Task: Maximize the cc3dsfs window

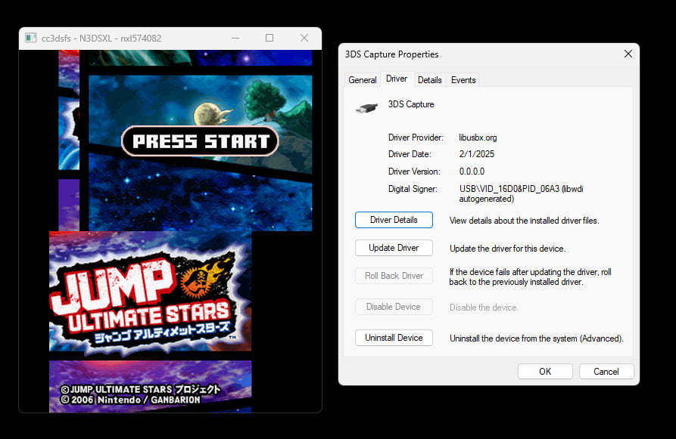Action: coord(269,38)
